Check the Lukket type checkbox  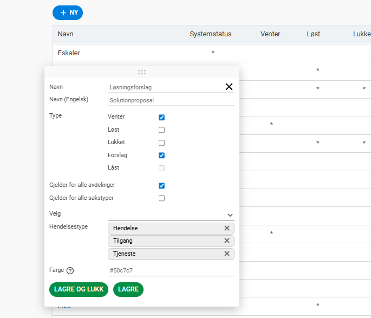[x=161, y=143]
